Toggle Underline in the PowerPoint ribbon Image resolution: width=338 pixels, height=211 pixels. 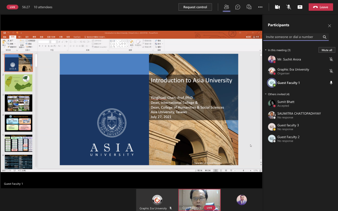(45, 46)
